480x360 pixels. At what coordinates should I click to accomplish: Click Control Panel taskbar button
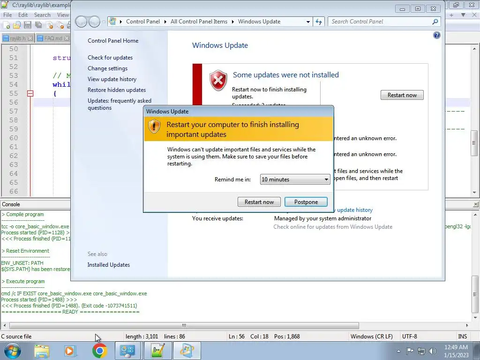[127, 351]
